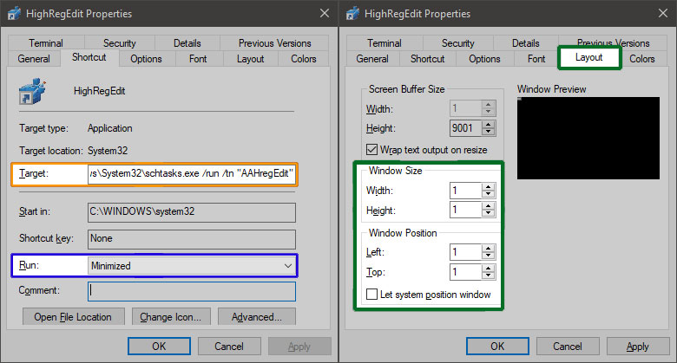Select General tab in left dialog

[34, 59]
